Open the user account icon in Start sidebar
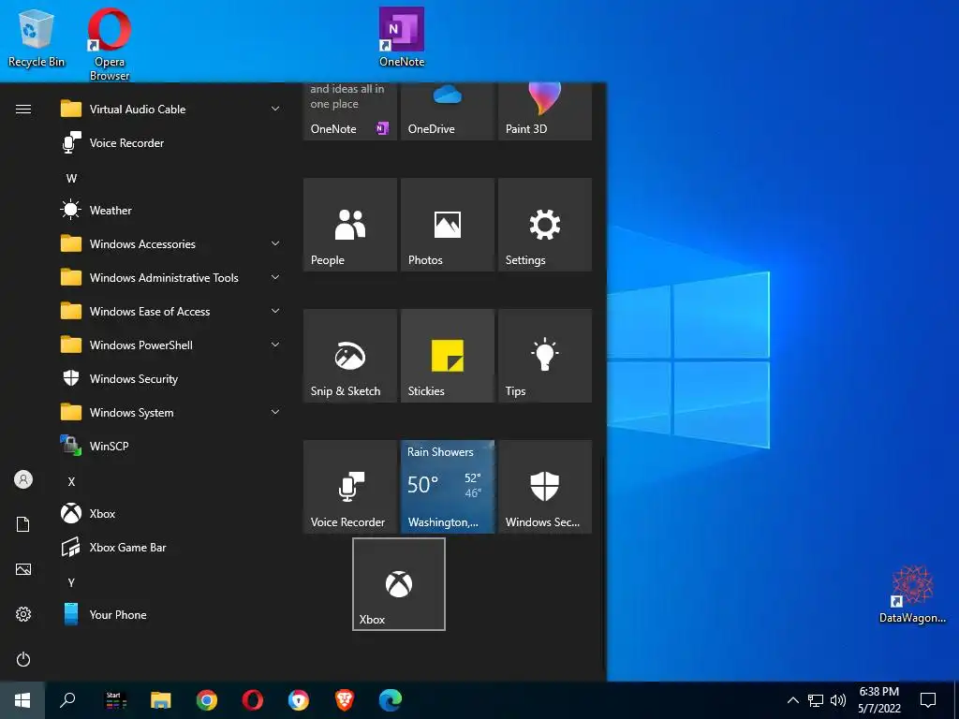Viewport: 959px width, 719px height. coord(23,479)
